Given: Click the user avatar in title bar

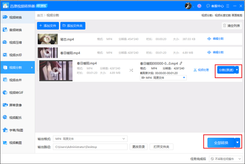Looking at the screenshot, I should click(188, 6).
